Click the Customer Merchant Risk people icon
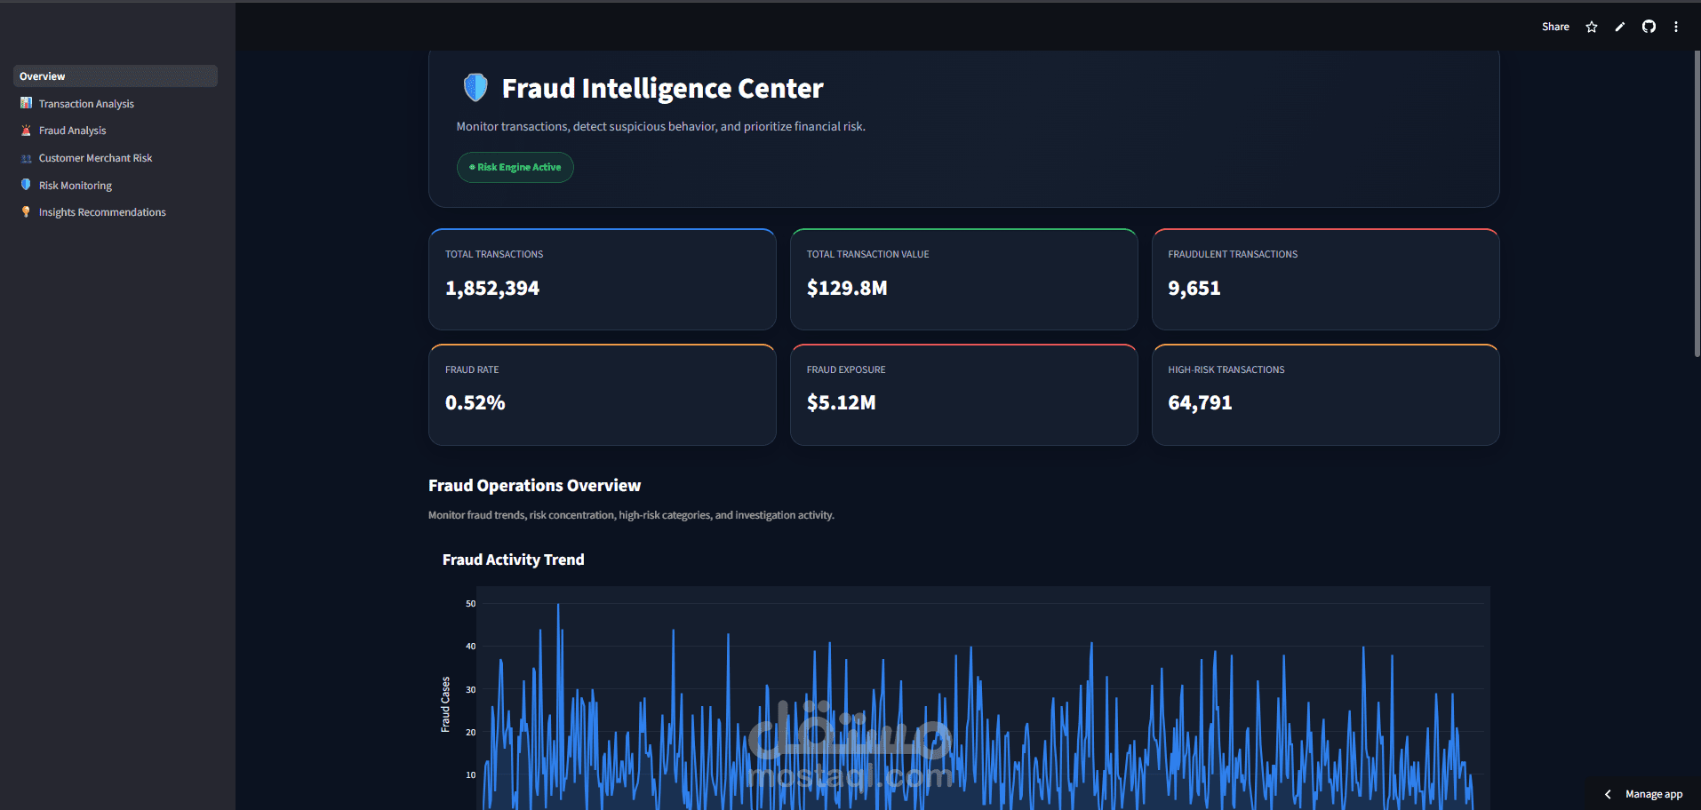The height and width of the screenshot is (810, 1701). point(26,158)
